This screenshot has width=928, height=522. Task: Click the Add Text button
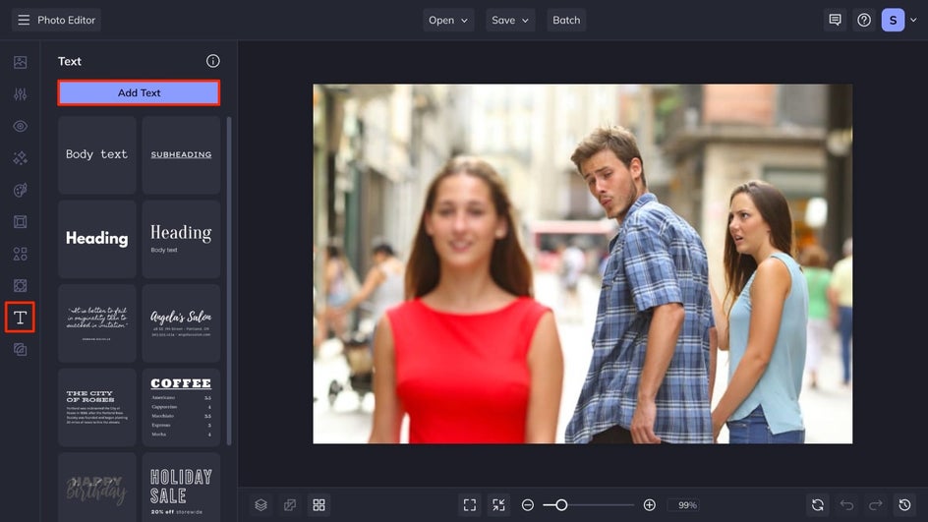(139, 92)
